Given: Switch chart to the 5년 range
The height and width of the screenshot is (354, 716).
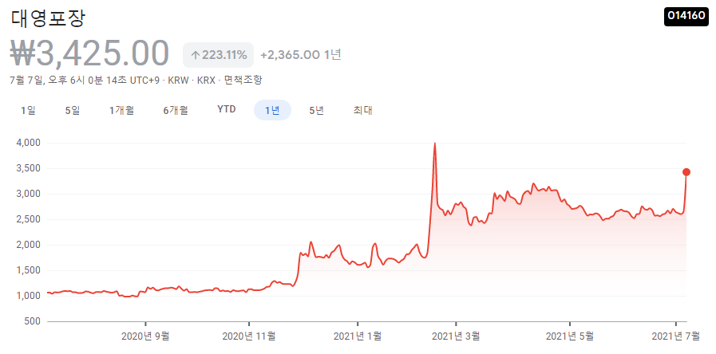Looking at the screenshot, I should click(316, 110).
